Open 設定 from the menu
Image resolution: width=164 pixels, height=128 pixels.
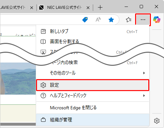coord(92,85)
